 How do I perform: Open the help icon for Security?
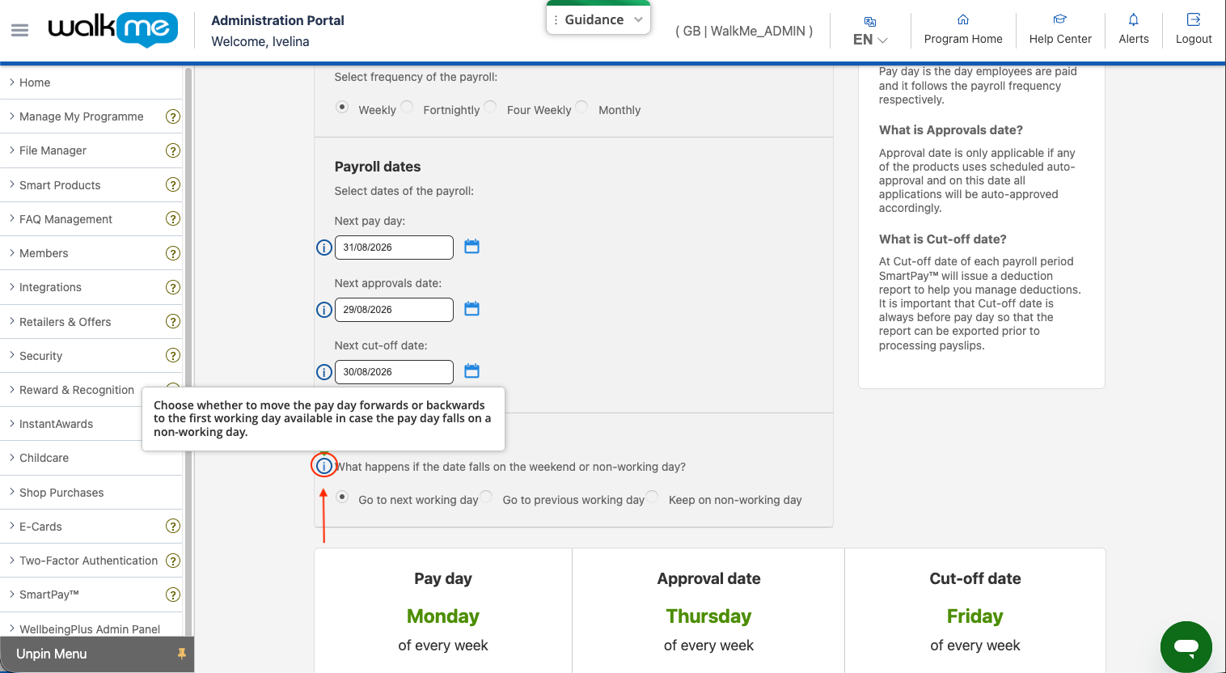pos(173,355)
